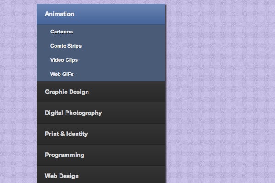Open the Web GIFs item

(x=101, y=74)
